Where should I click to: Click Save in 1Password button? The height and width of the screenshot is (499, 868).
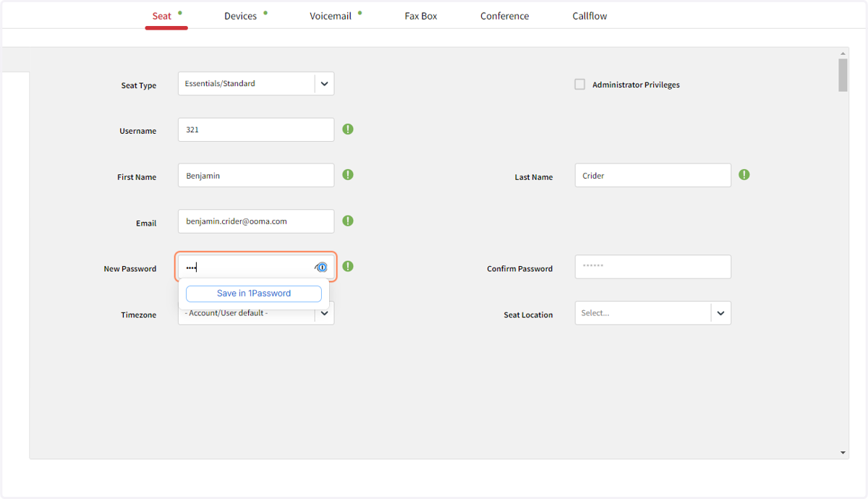coord(254,294)
